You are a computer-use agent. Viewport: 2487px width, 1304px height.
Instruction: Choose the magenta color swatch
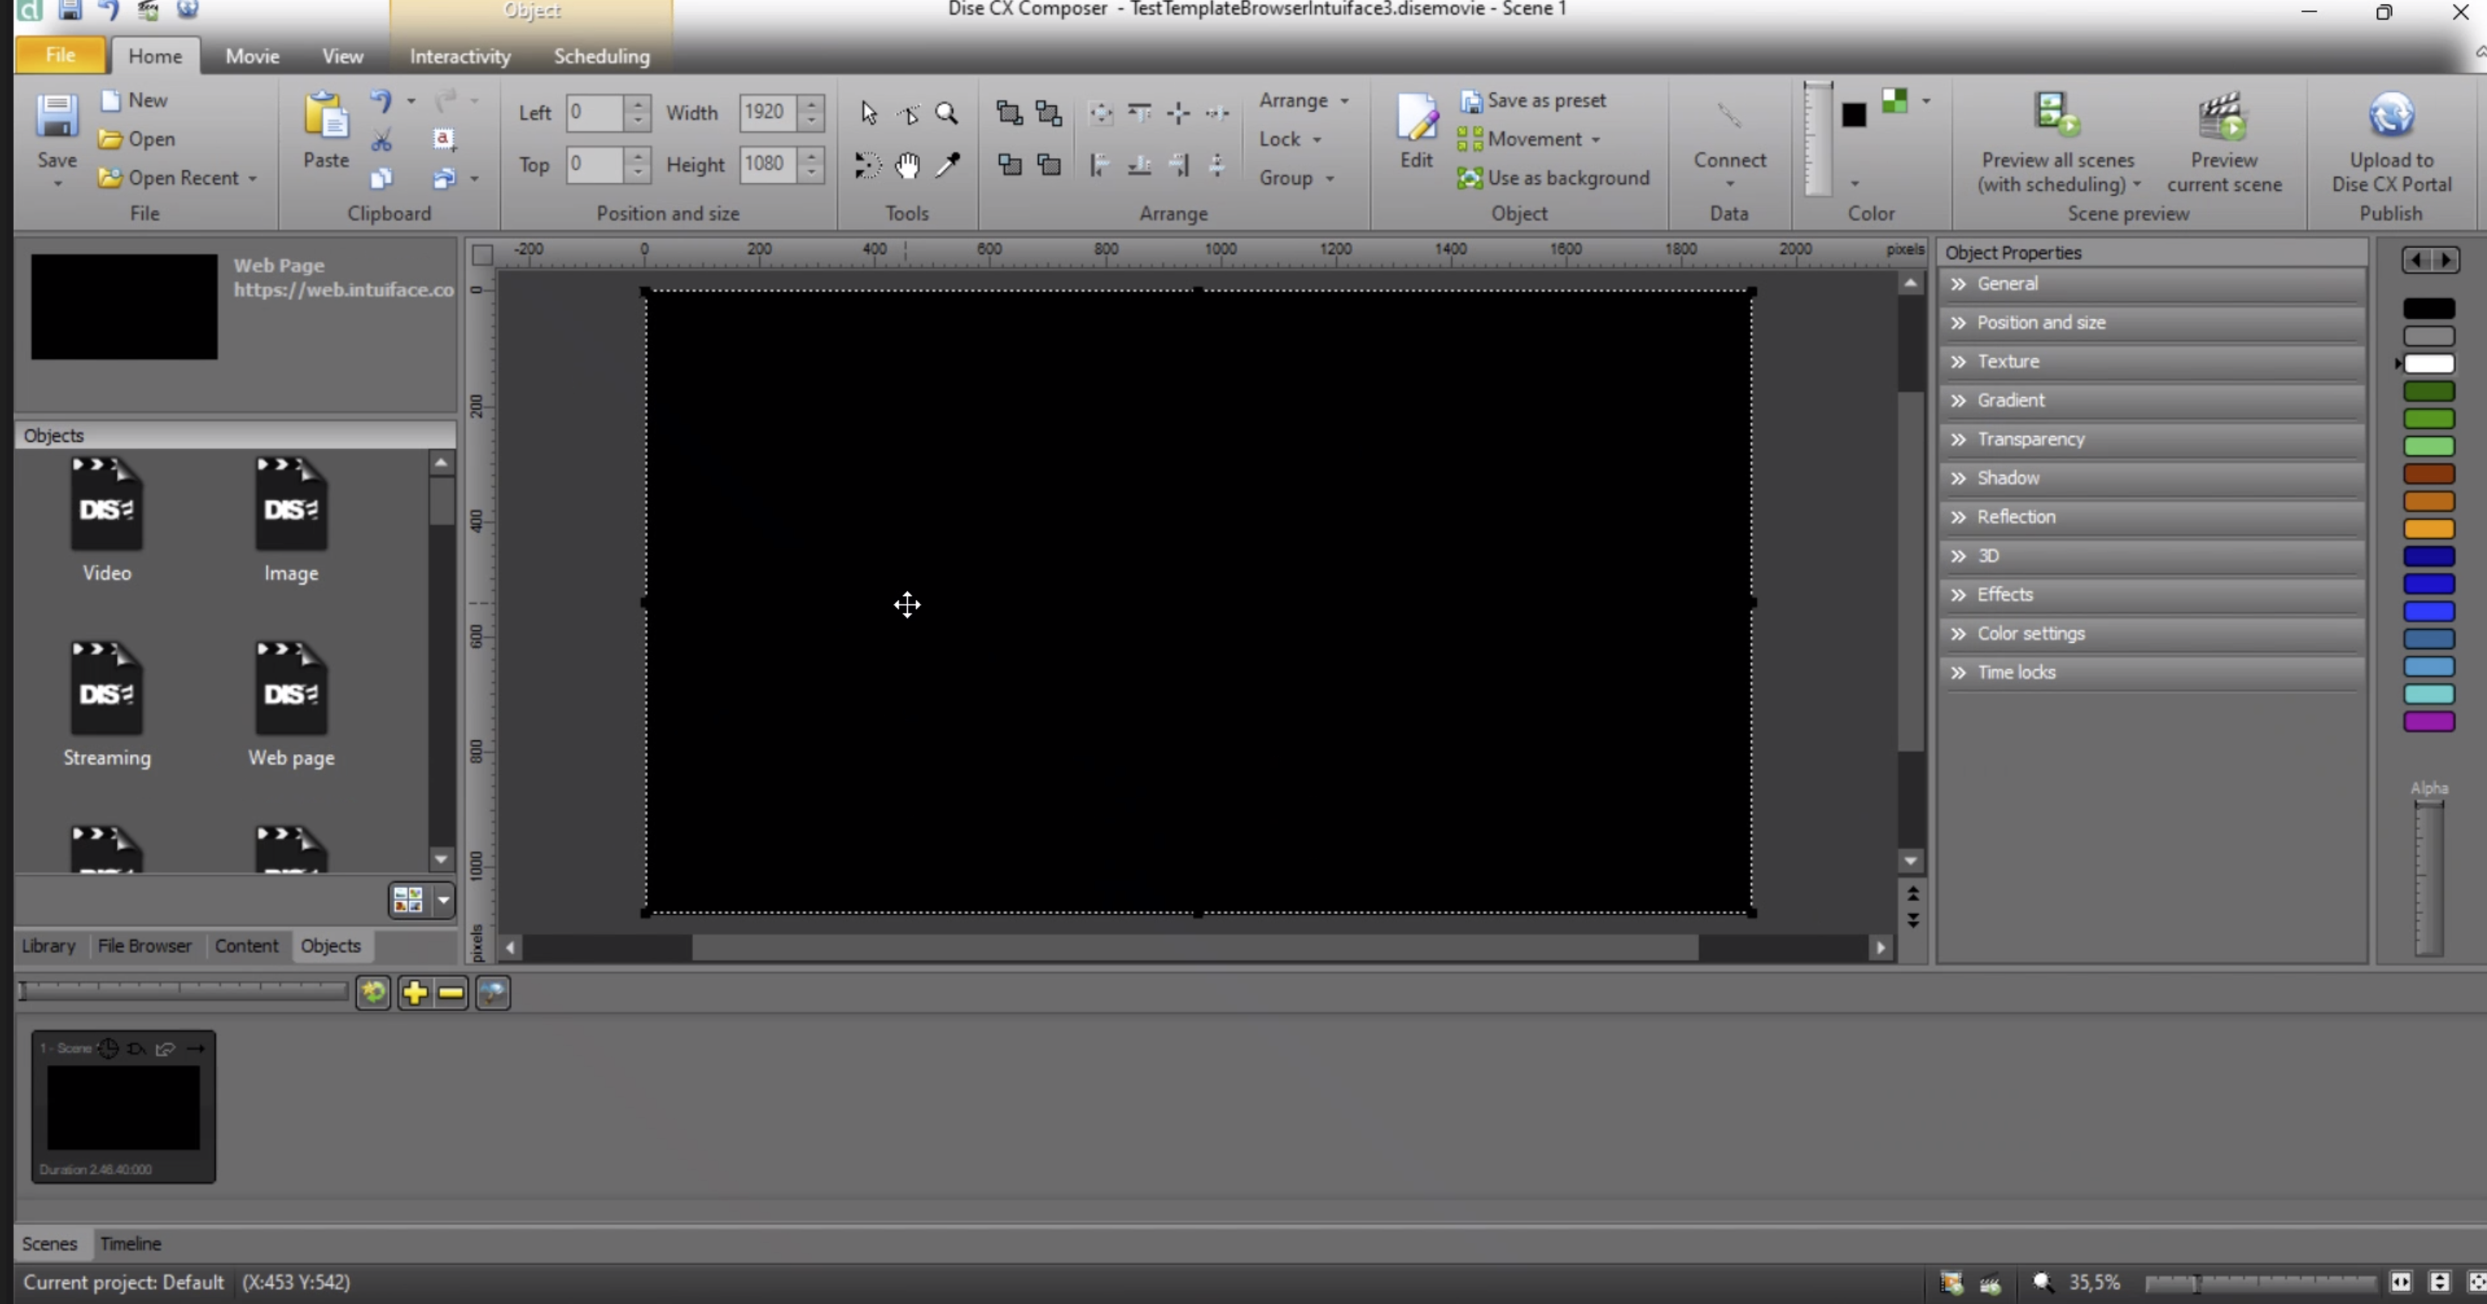2428,721
